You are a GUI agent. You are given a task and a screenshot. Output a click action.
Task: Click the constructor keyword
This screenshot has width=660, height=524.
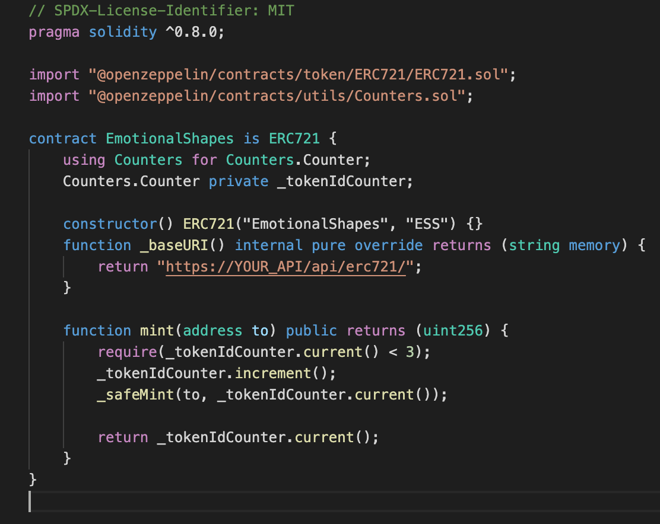110,223
